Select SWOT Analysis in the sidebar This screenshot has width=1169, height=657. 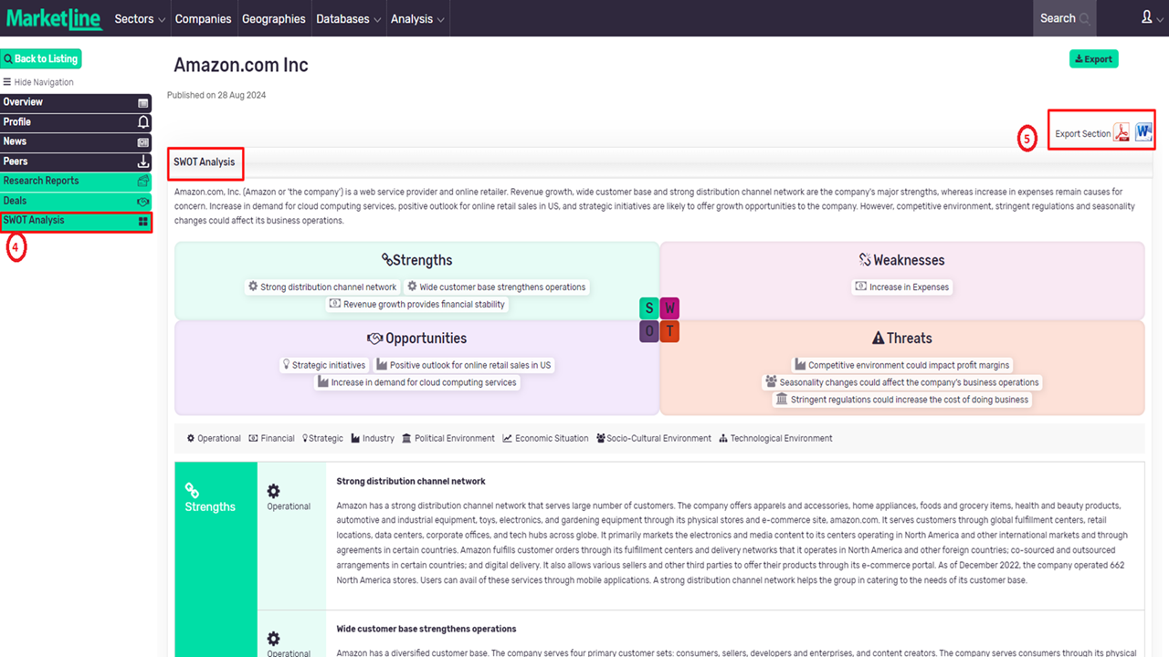[76, 221]
